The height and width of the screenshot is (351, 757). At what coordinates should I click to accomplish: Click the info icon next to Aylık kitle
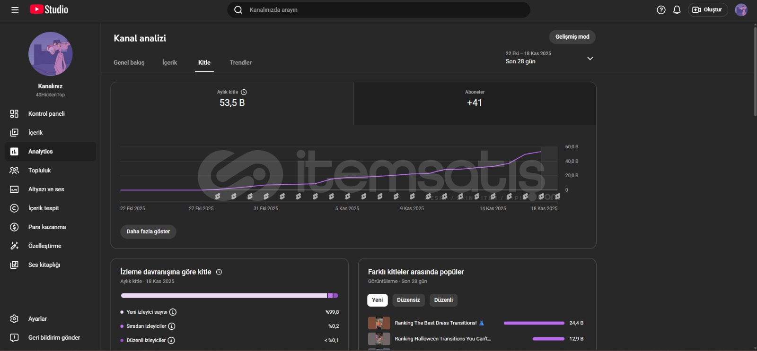click(x=244, y=92)
